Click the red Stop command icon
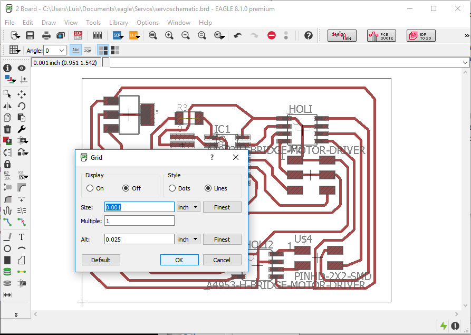 (272, 35)
